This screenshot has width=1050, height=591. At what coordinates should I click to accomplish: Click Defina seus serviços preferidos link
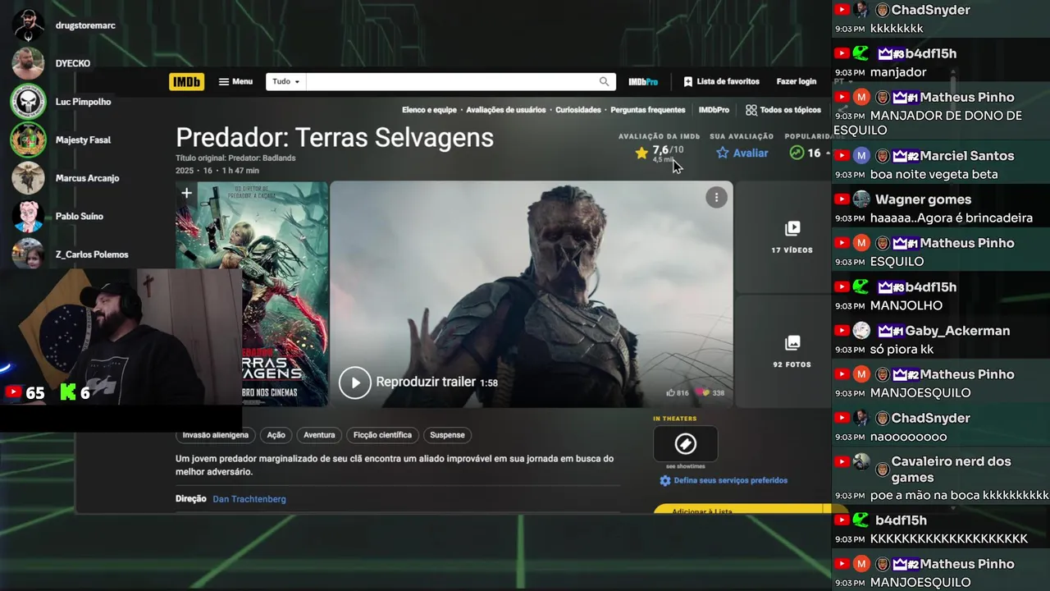tap(730, 481)
